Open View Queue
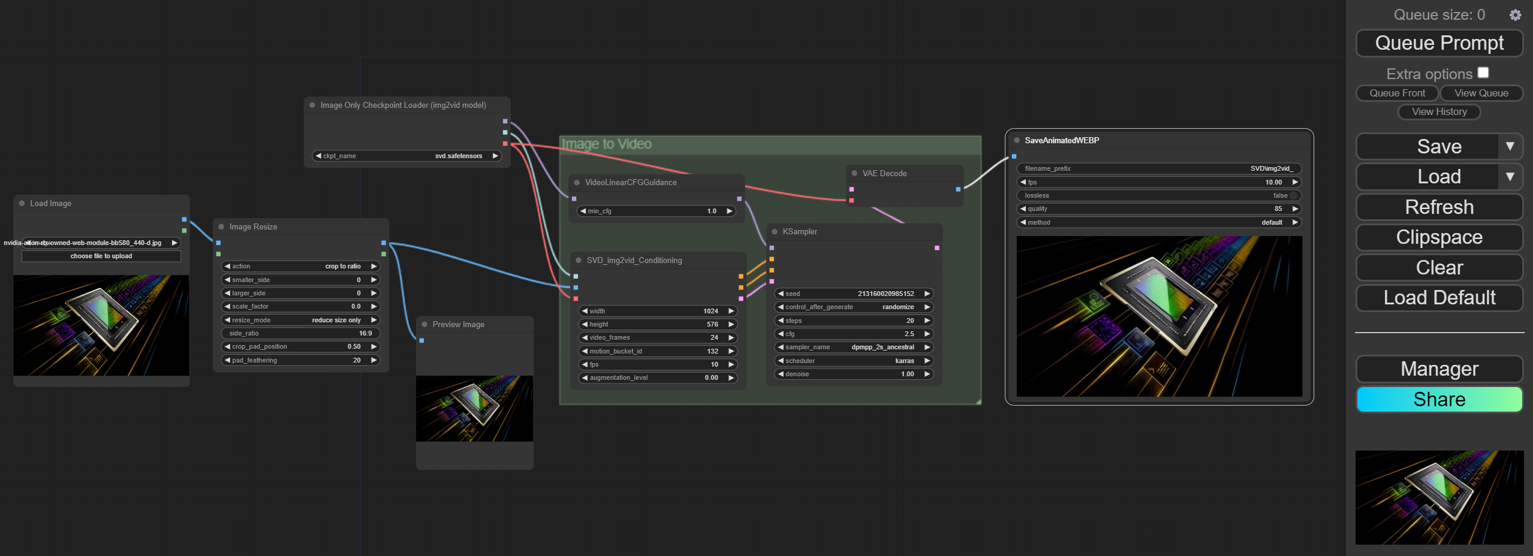The image size is (1533, 556). tap(1481, 93)
